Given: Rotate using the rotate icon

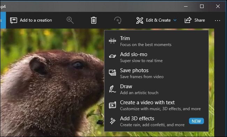Looking at the screenshot, I should click(x=118, y=20).
